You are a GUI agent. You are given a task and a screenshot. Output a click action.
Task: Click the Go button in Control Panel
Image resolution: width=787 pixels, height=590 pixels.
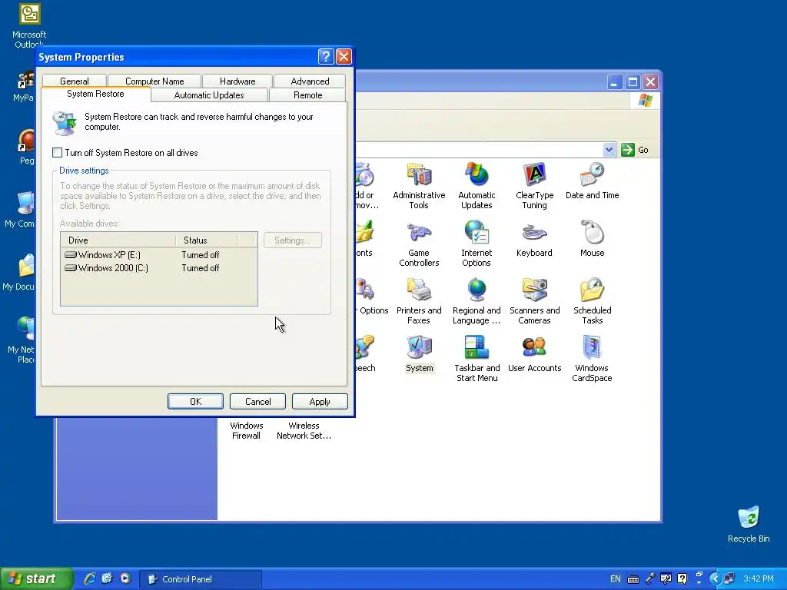[635, 150]
